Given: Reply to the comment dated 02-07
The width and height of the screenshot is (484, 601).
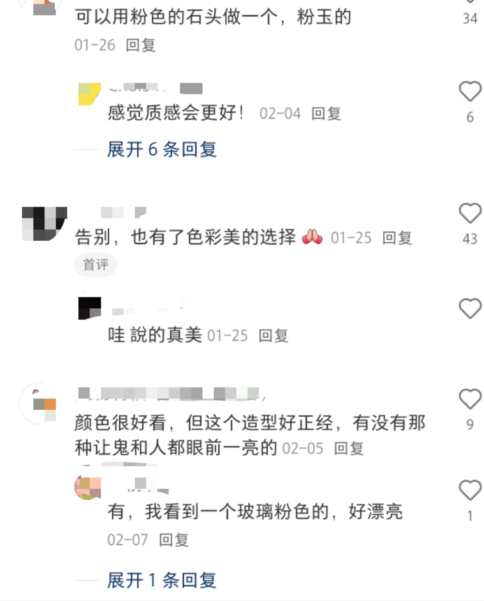Looking at the screenshot, I should [x=174, y=540].
